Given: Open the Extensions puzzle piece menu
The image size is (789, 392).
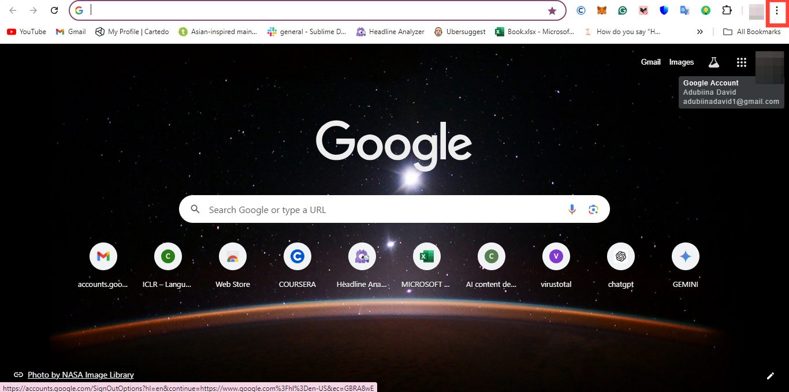Looking at the screenshot, I should (x=727, y=10).
